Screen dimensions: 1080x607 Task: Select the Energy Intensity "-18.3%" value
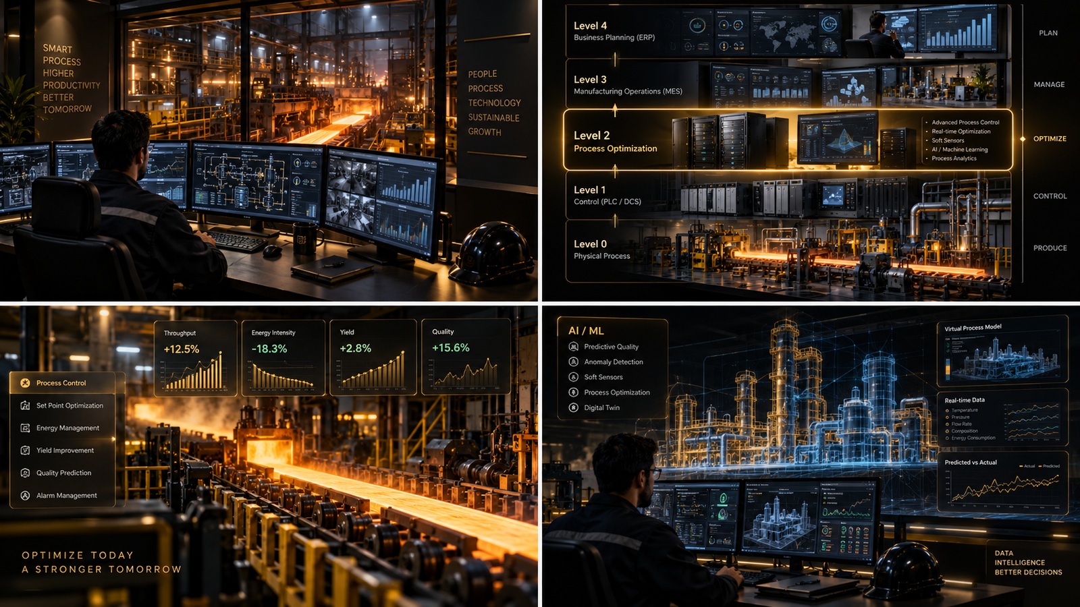[x=269, y=349]
